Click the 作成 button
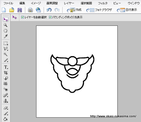The image size is (141, 122). point(74,10)
